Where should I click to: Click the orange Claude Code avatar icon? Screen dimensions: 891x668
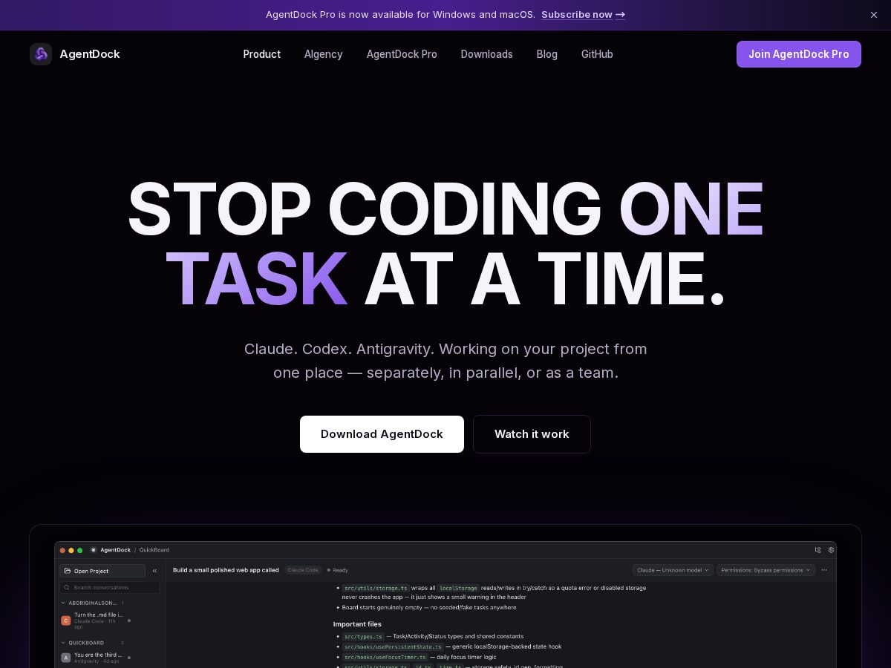[66, 620]
